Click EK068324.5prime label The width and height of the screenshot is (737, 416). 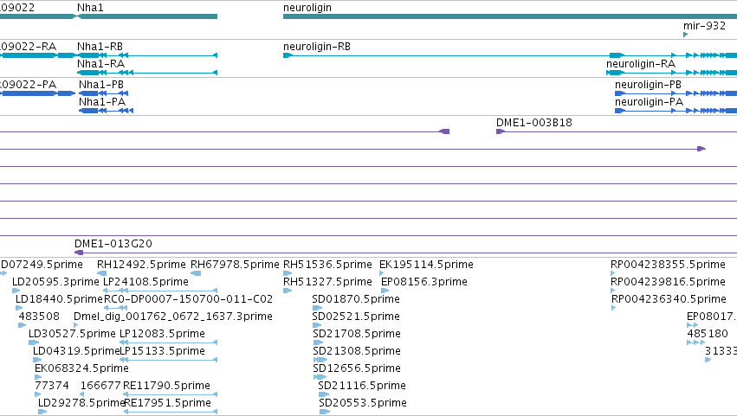(81, 368)
